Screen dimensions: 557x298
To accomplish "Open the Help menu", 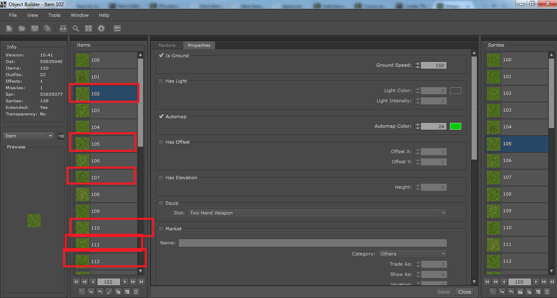I will (104, 15).
